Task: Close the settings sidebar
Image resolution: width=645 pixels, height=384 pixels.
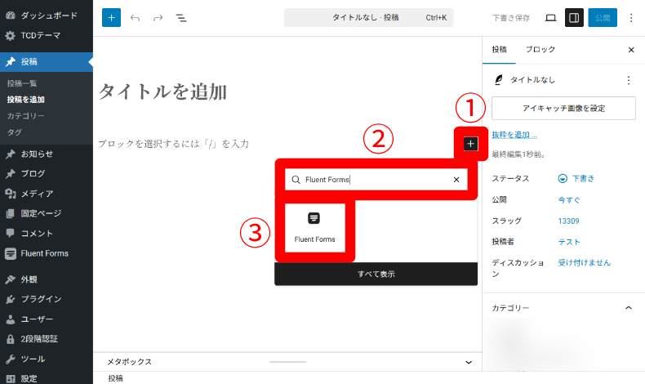Action: [631, 50]
